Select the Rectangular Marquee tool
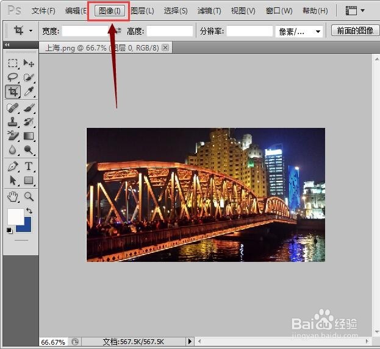 pyautogui.click(x=13, y=63)
